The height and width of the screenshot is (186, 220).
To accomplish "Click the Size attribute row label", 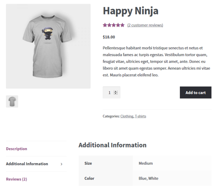I will [88, 163].
